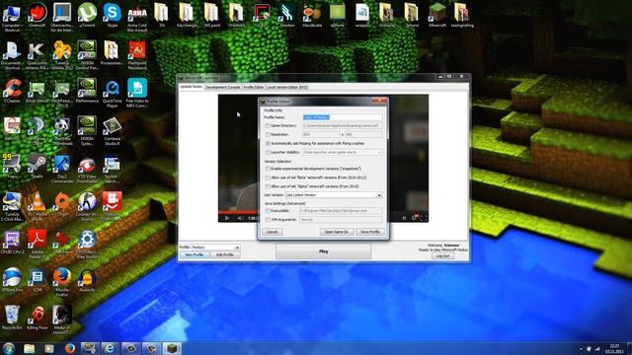Launch the QuickTime Player shortcut
The width and height of the screenshot is (632, 355).
[112, 94]
